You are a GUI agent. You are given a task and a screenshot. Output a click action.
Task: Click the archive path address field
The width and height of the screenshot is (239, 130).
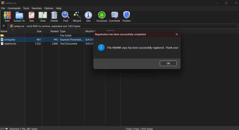click(123, 26)
